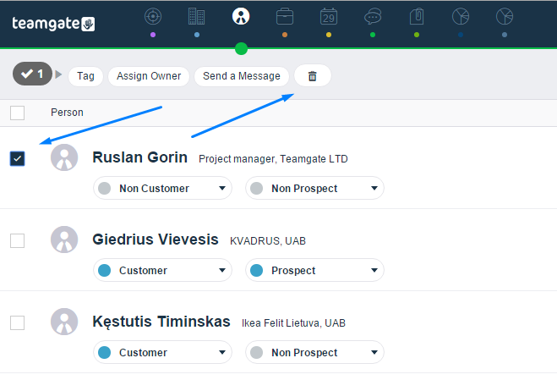This screenshot has height=380, width=557.
Task: Select Giedrius Vievesis checkbox
Action: [x=18, y=241]
